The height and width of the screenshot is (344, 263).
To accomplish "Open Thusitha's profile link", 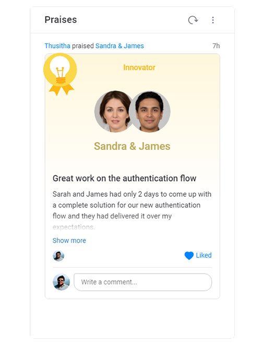I will point(57,46).
